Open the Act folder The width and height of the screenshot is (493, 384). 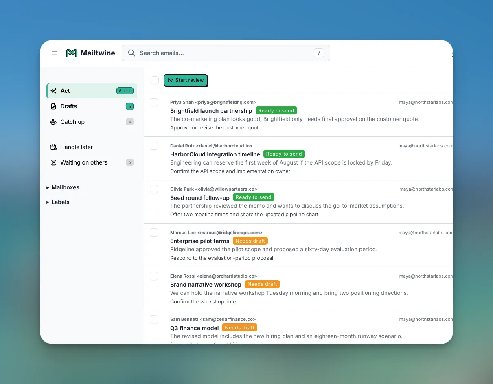point(92,91)
